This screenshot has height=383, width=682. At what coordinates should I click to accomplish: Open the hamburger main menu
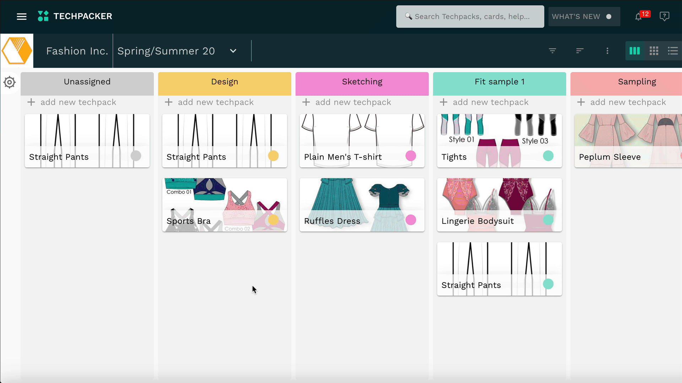coord(22,16)
